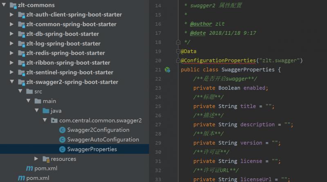Expand the resources folder arrow
This screenshot has height=182, width=327.
point(37,159)
